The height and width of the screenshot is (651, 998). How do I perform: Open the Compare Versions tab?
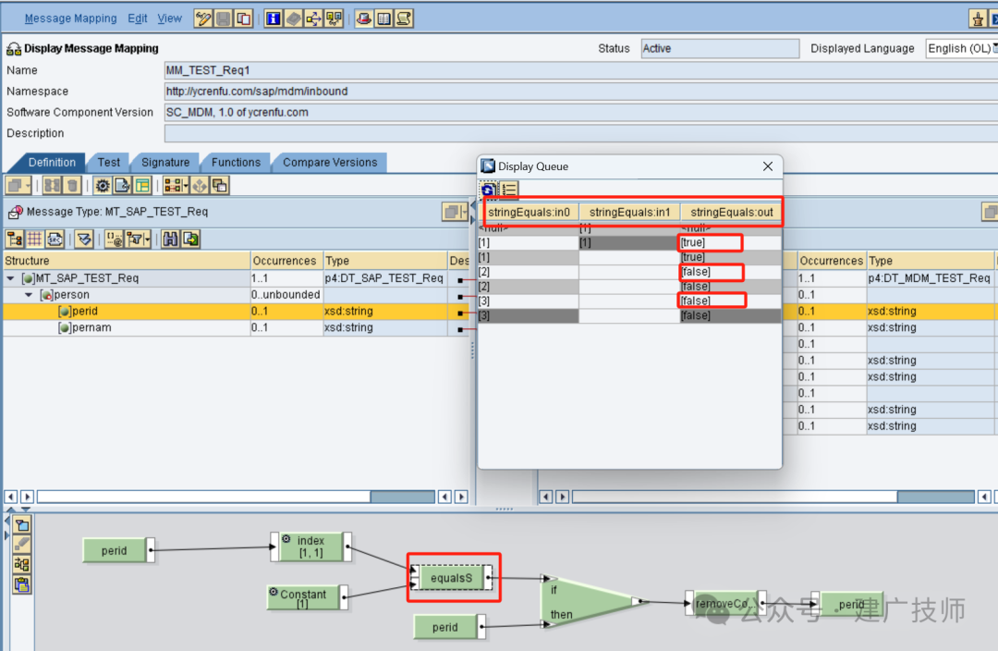tap(330, 163)
